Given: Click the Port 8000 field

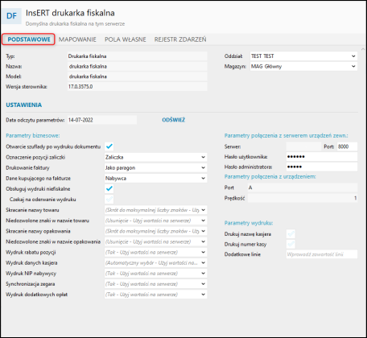Looking at the screenshot, I should 347,146.
